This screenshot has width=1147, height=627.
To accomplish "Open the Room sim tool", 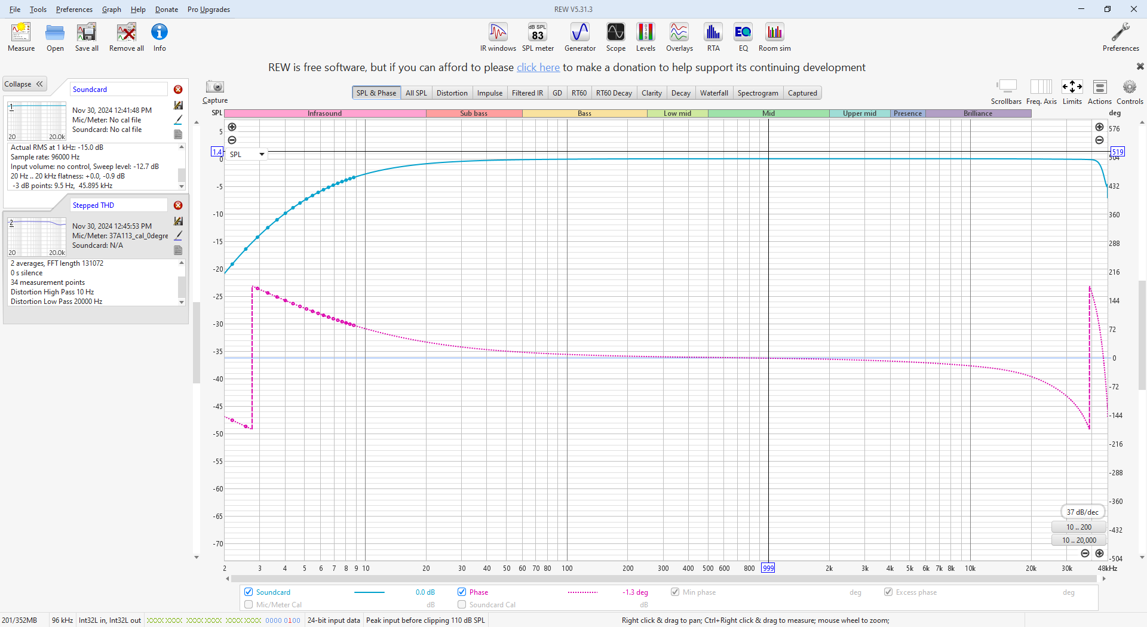I will pyautogui.click(x=775, y=37).
